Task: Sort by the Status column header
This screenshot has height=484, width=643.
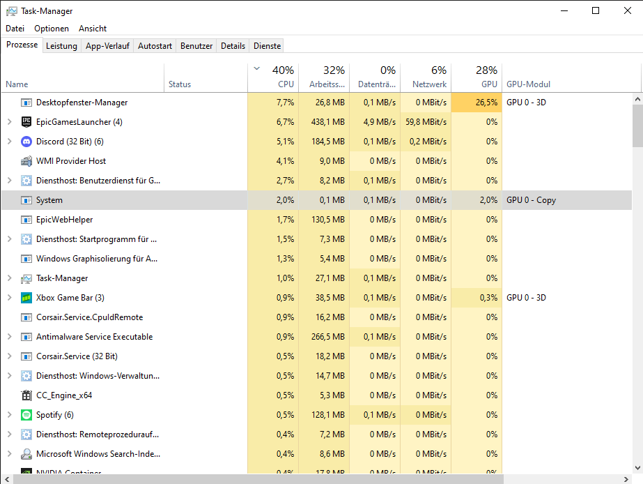Action: (206, 78)
